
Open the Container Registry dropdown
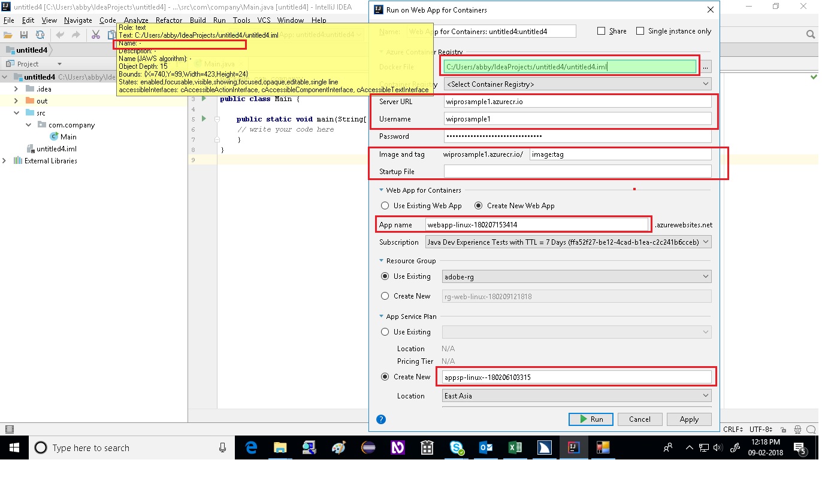click(x=707, y=84)
